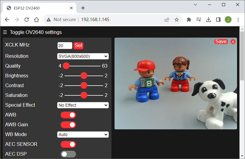Toggle the browser side panel icon
Screen dimensions: 245x159
[218, 20]
